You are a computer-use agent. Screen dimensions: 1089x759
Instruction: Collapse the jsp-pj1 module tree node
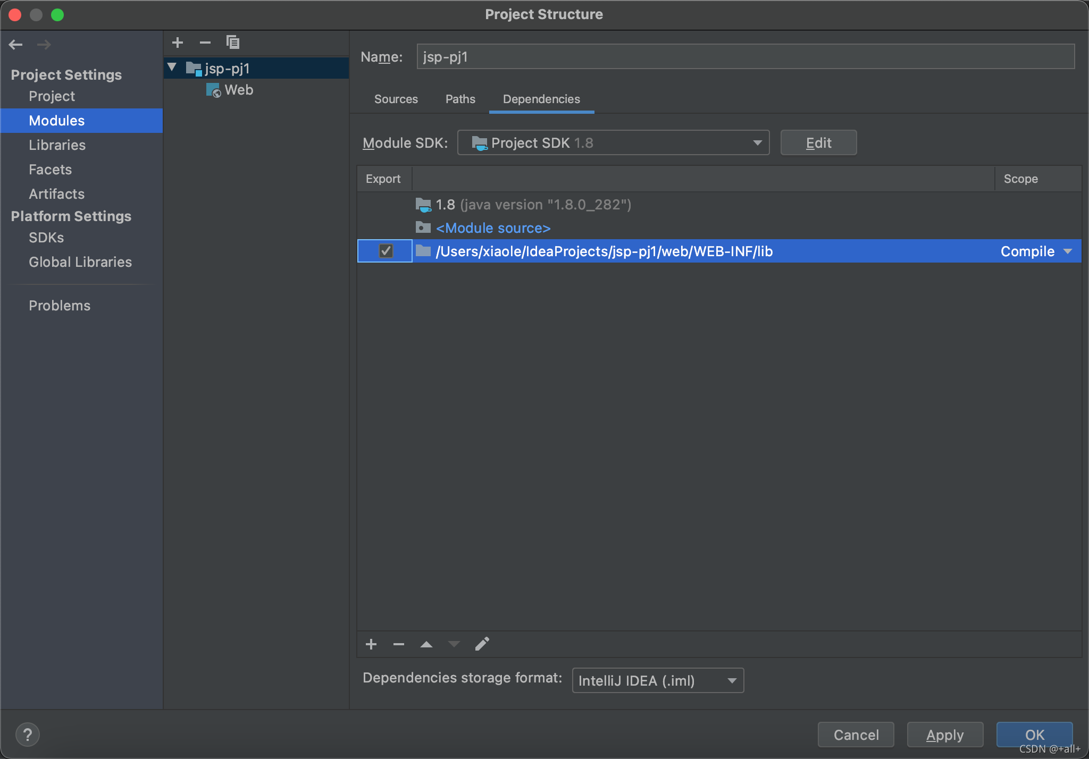[172, 68]
